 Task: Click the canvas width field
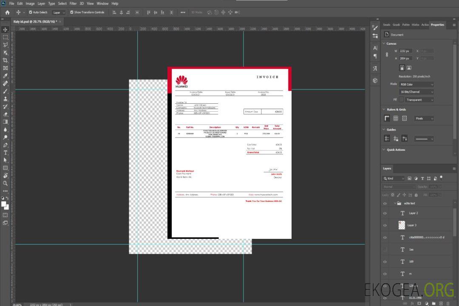coord(405,51)
